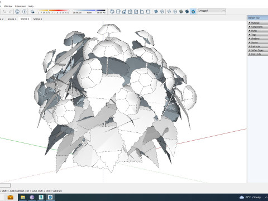Click the Undo arrow in the toolbar
The width and height of the screenshot is (268, 201).
tap(4, 12)
